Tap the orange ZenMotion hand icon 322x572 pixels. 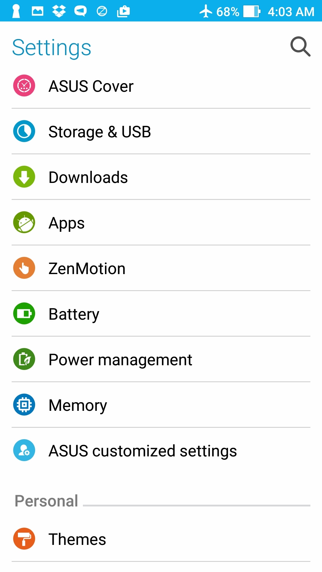click(24, 268)
